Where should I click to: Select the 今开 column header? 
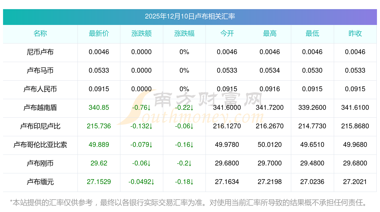click(x=227, y=33)
